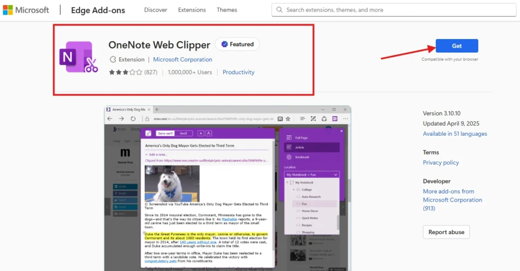Click the share icon in the preview browser toolbar
The height and width of the screenshot is (271, 520).
pyautogui.click(x=324, y=119)
